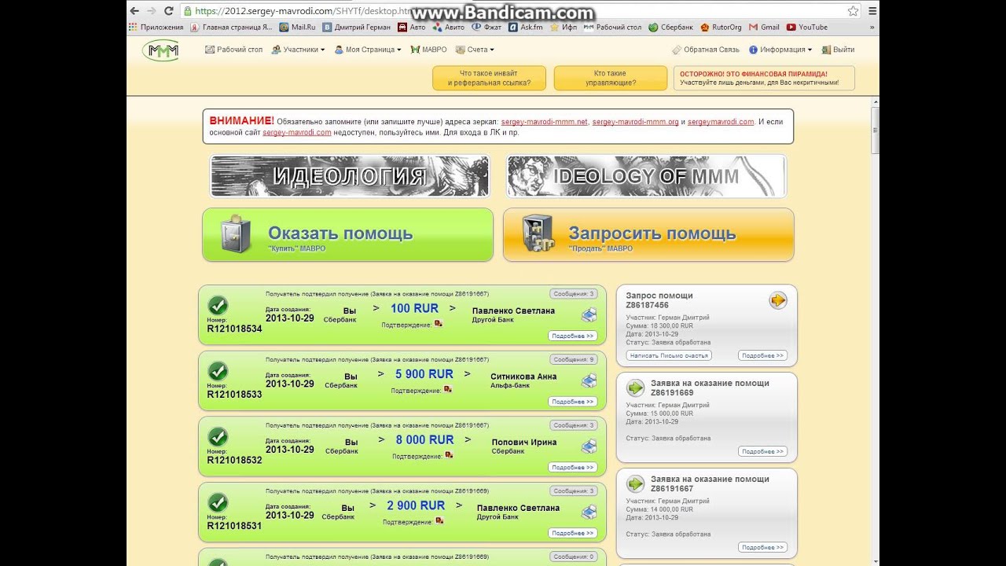Image resolution: width=1006 pixels, height=566 pixels.
Task: Click print icon for Ситникова Анна order
Action: coord(589,380)
